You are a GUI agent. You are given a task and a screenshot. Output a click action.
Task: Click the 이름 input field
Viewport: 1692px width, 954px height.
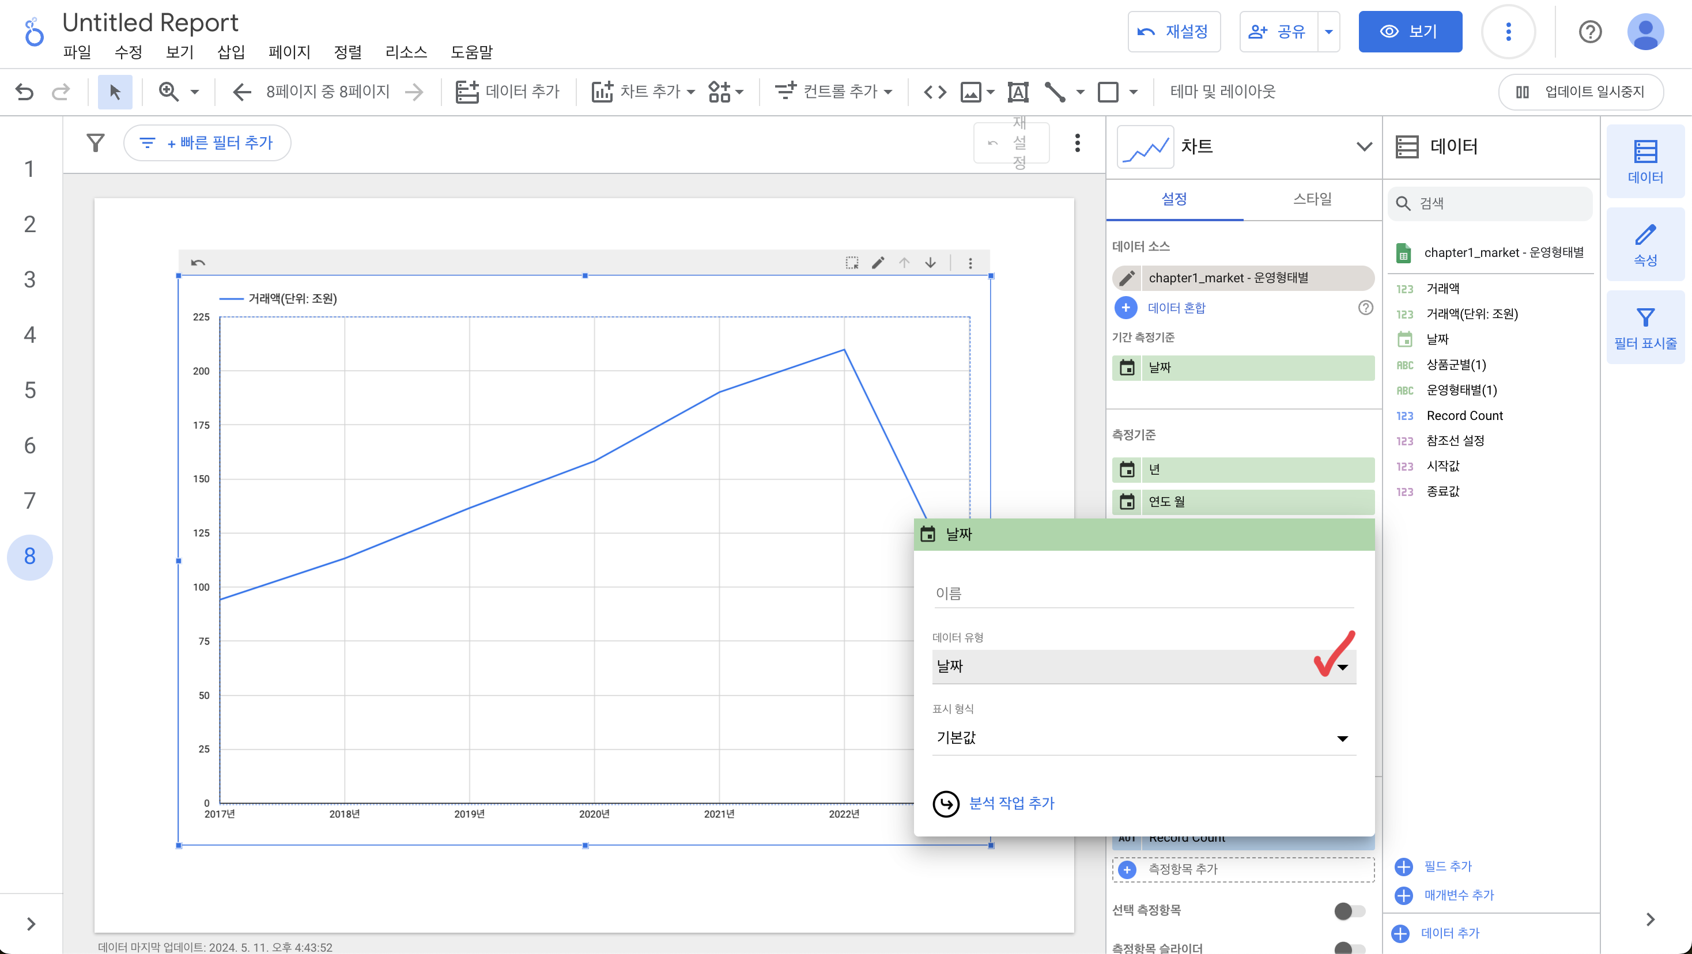pos(1143,593)
